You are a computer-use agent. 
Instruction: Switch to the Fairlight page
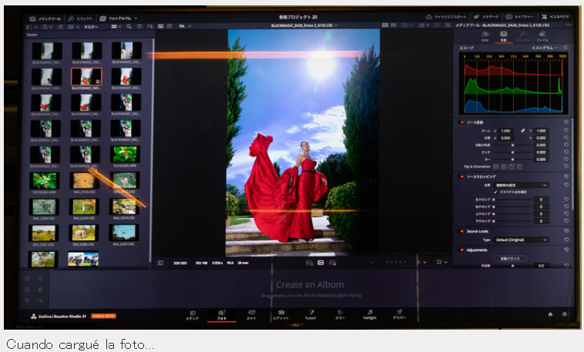pyautogui.click(x=370, y=315)
